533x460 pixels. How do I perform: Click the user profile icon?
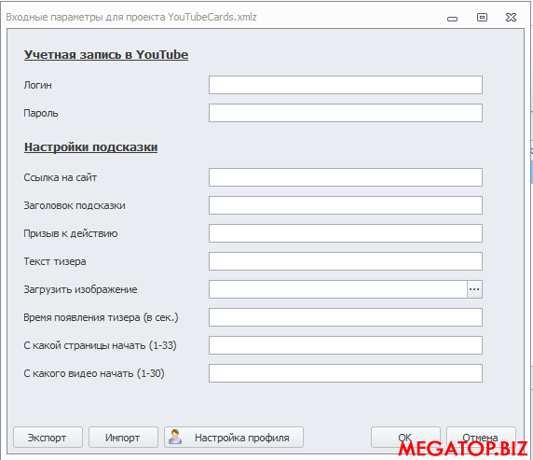[x=175, y=437]
